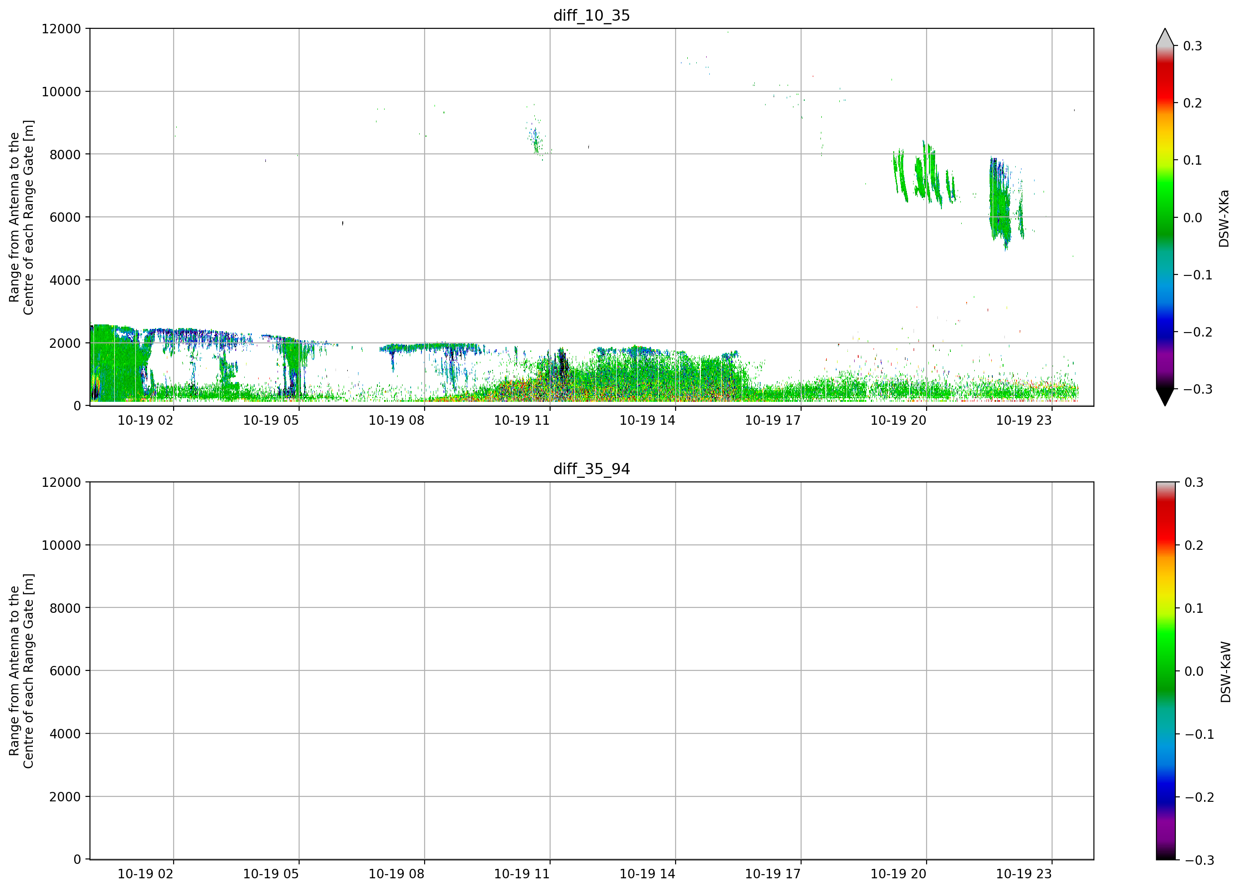The image size is (1241, 890).
Task: Click the top plot title diff_10_35
Action: click(x=591, y=15)
